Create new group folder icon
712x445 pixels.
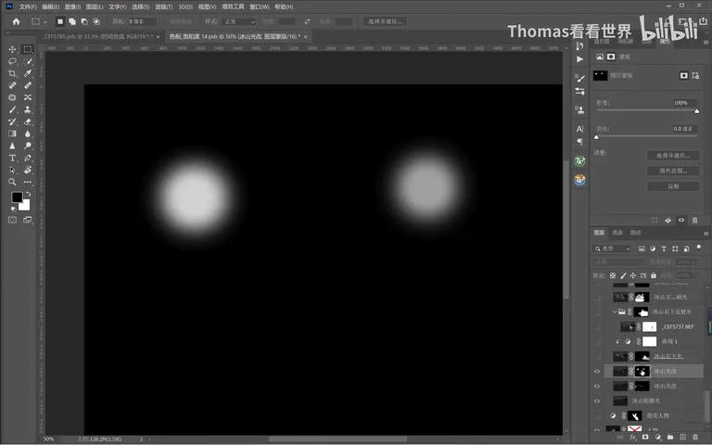click(670, 437)
